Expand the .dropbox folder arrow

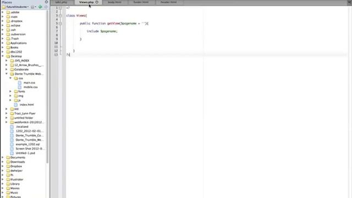point(3,21)
